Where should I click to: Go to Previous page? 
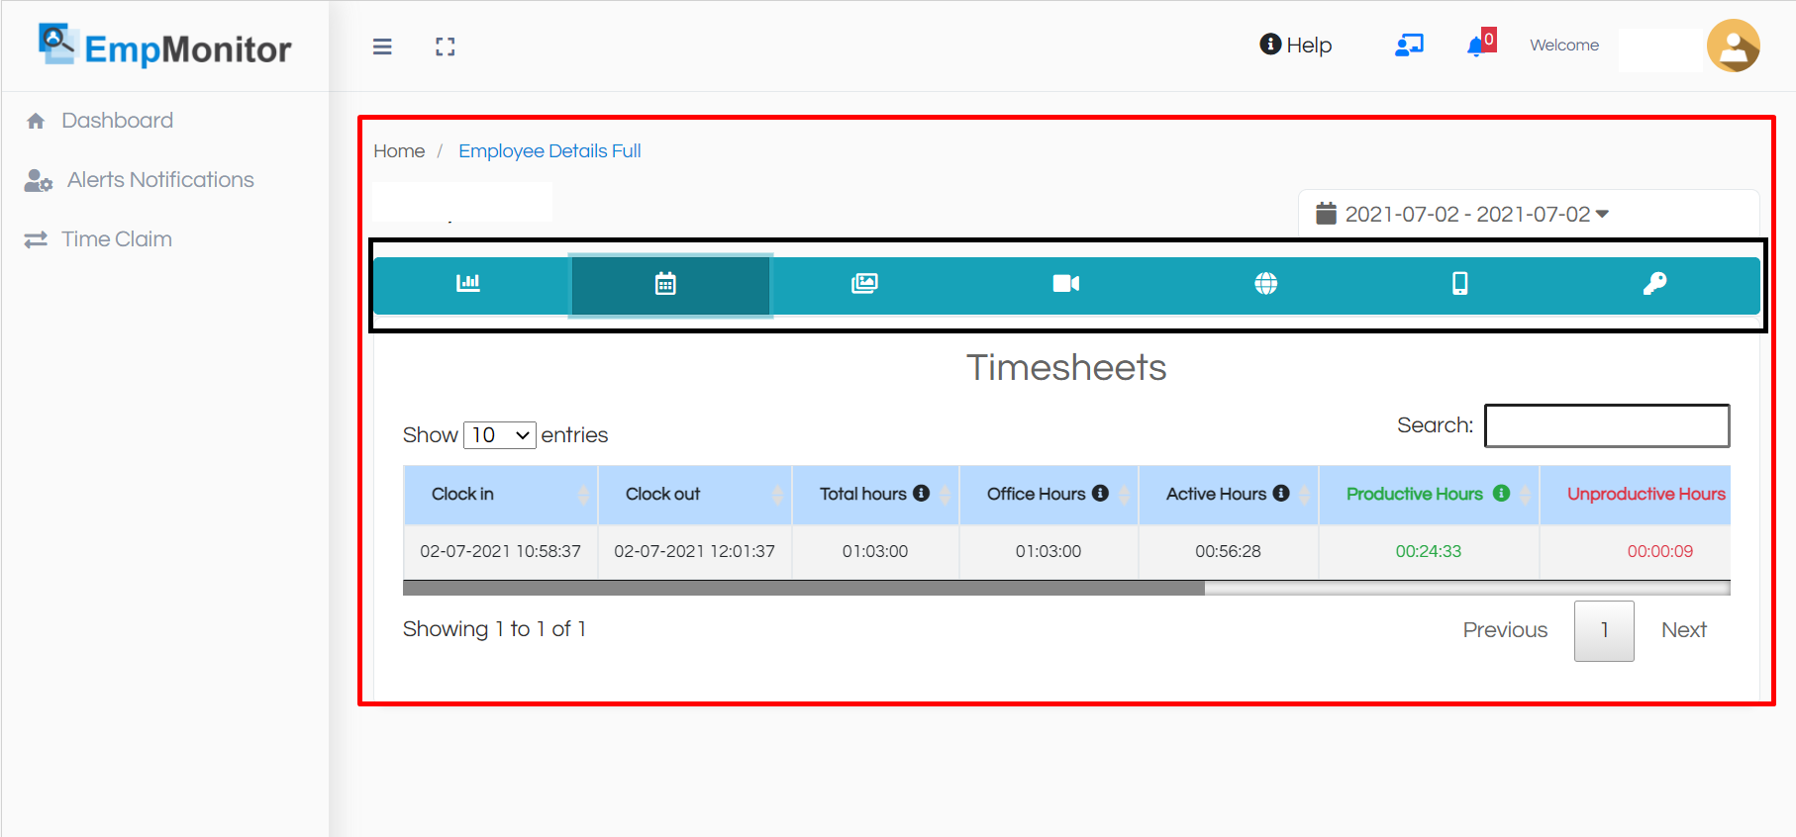pyautogui.click(x=1505, y=630)
